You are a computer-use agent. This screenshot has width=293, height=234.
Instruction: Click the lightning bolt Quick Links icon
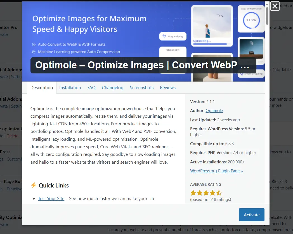click(x=34, y=185)
